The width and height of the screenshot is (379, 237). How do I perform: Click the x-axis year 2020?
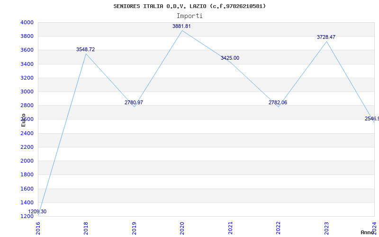(182, 228)
